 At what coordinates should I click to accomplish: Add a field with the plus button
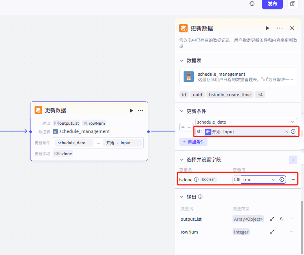click(x=293, y=160)
